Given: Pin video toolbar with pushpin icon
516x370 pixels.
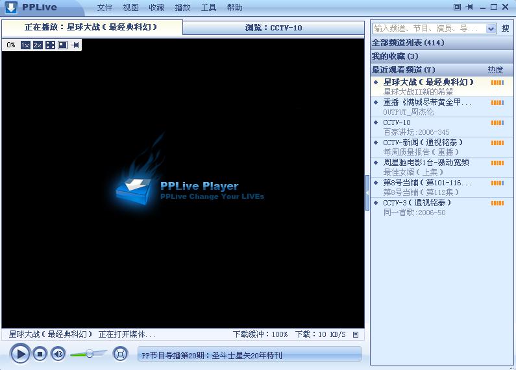Looking at the screenshot, I should pos(75,45).
